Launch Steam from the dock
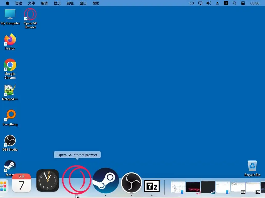This screenshot has width=265, height=198. (x=106, y=180)
